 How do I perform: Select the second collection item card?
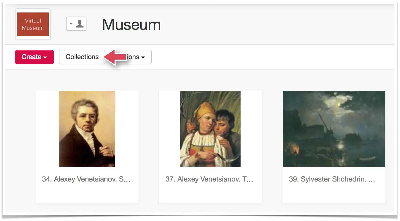coord(210,147)
